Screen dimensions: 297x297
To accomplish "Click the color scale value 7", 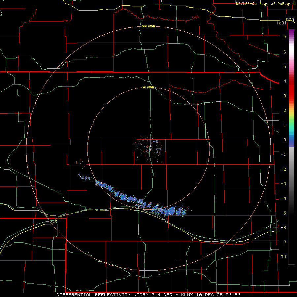I will (285, 37).
